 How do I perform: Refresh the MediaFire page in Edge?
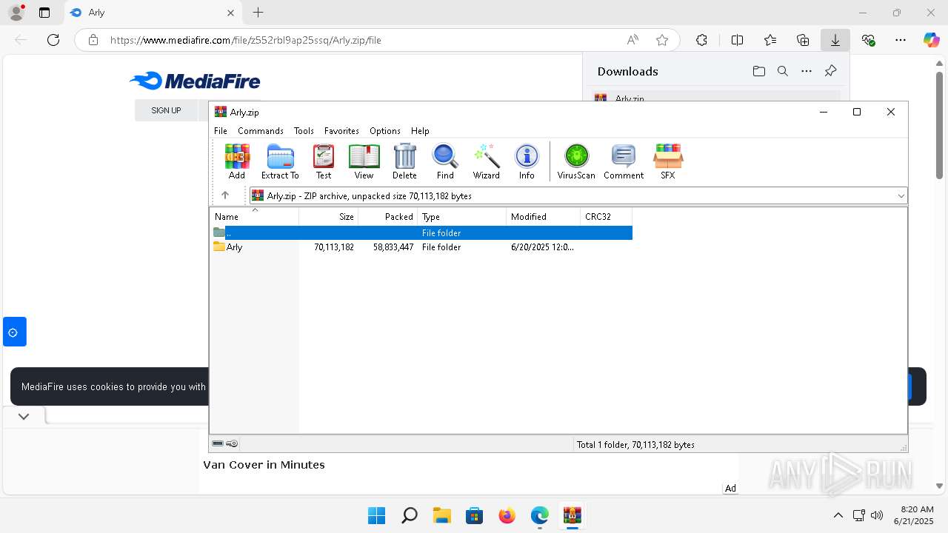53,40
